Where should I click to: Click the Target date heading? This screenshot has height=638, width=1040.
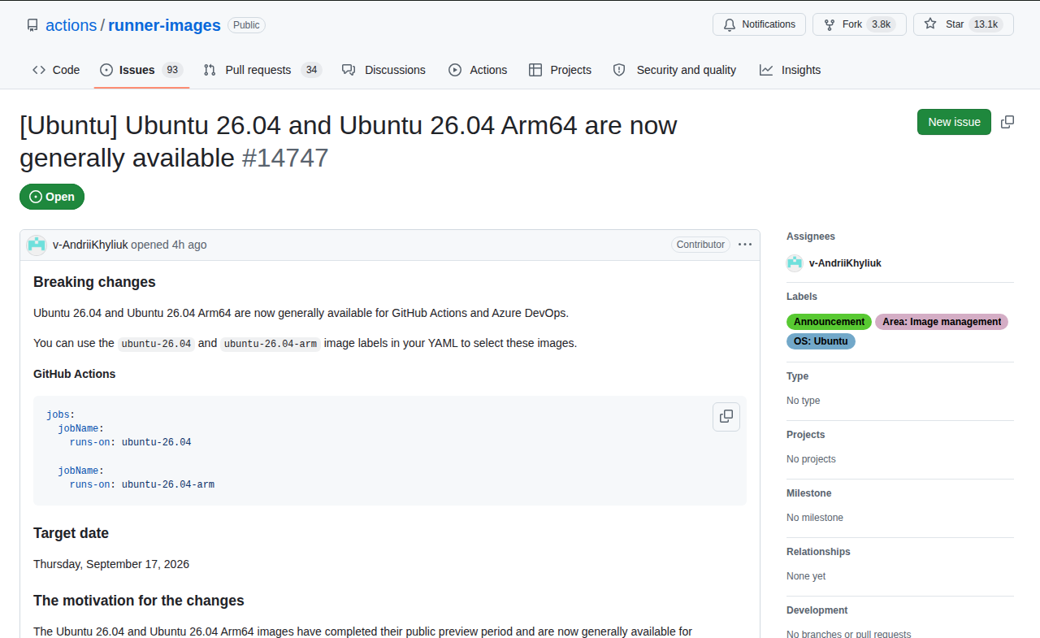pyautogui.click(x=71, y=533)
